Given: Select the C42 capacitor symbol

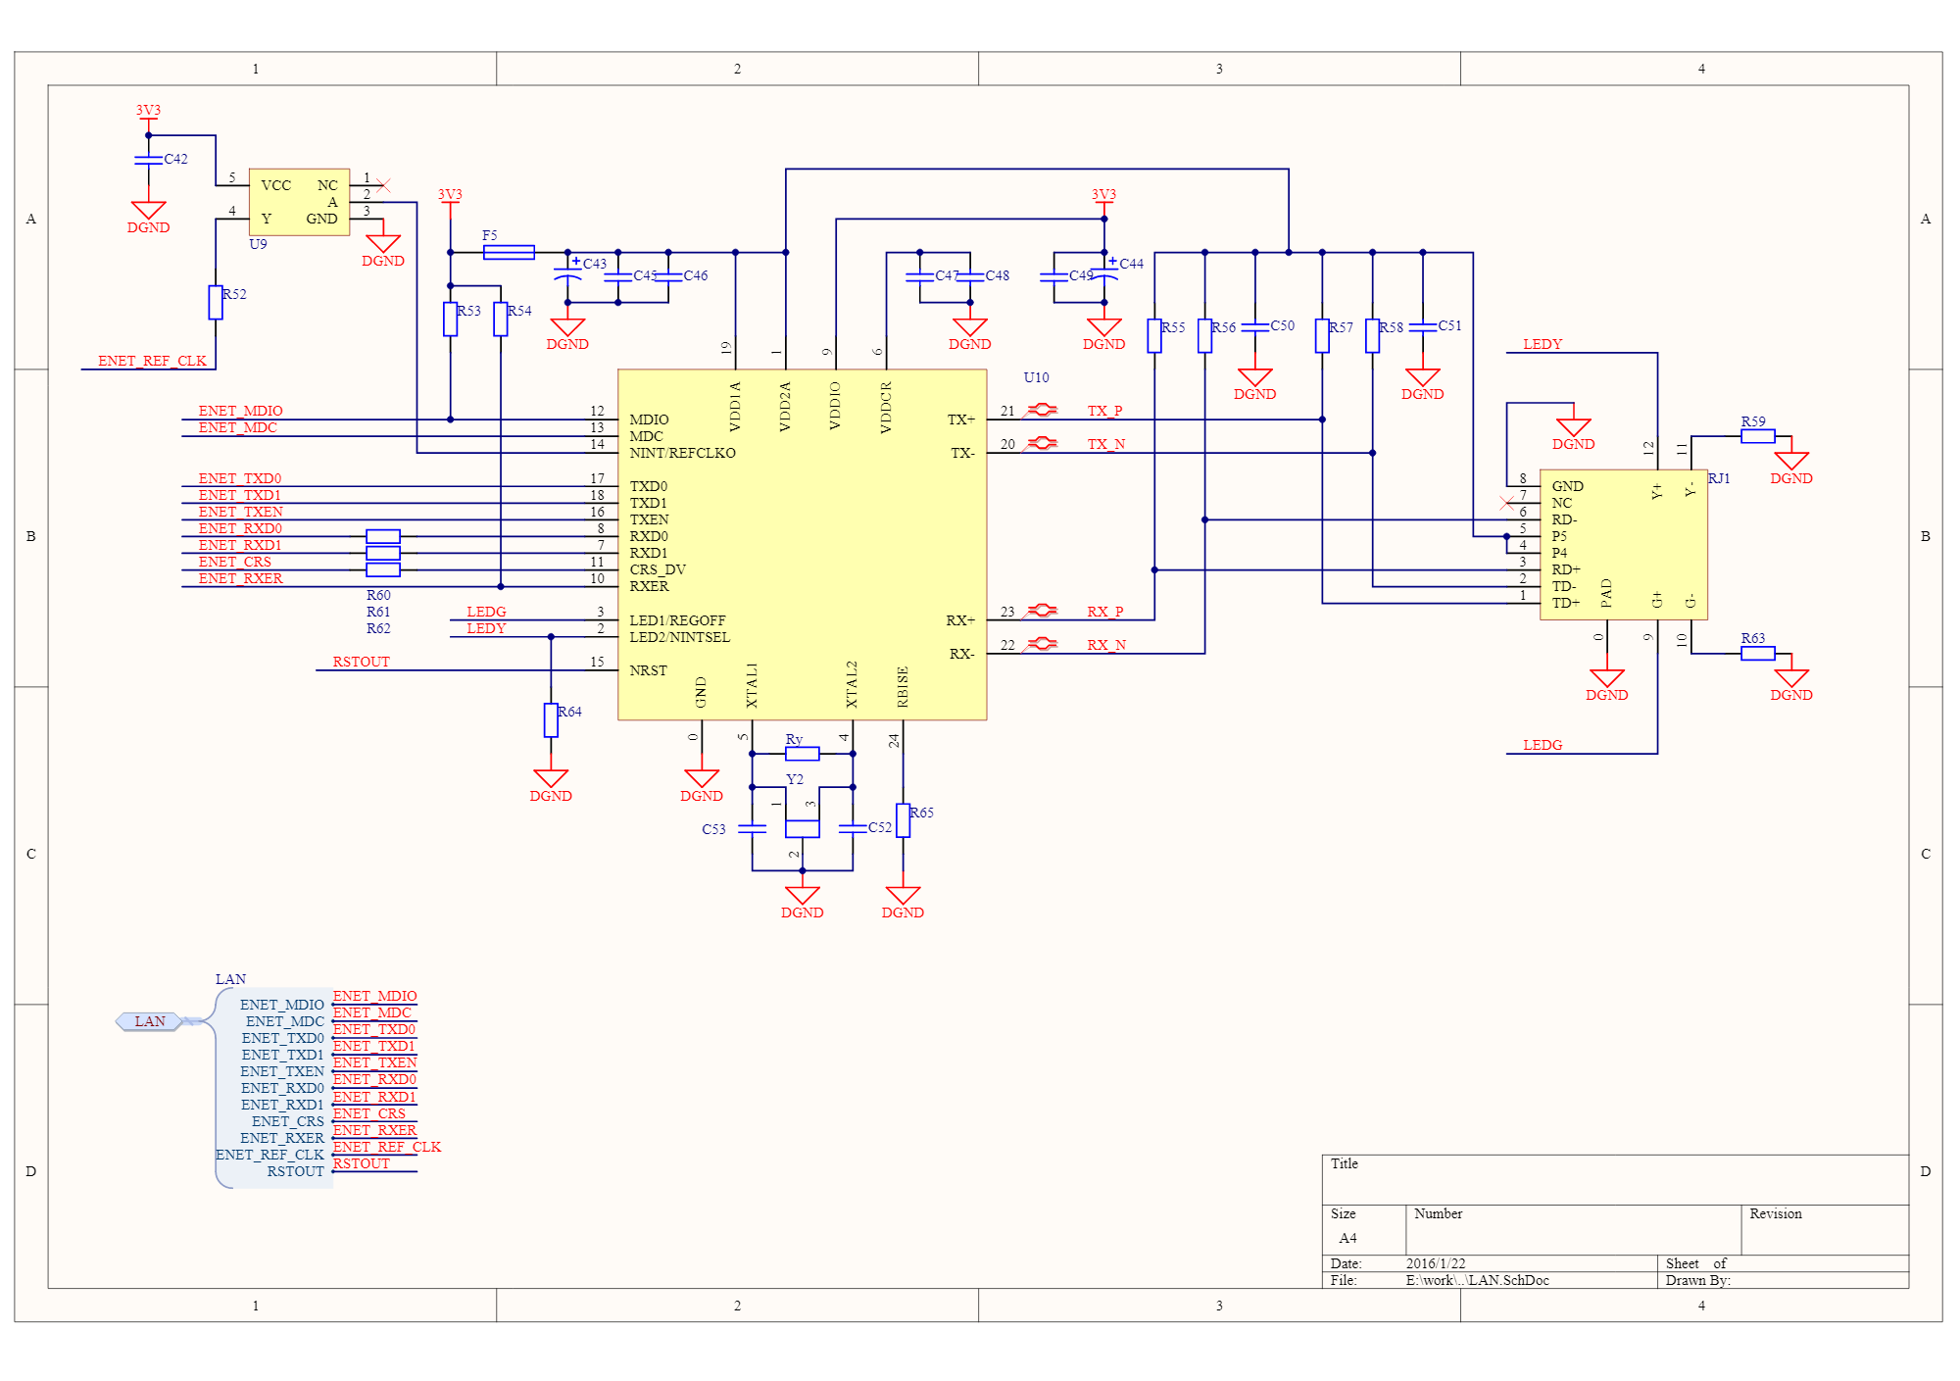Looking at the screenshot, I should [x=149, y=159].
